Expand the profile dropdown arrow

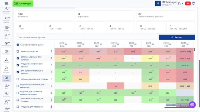click(182, 3)
